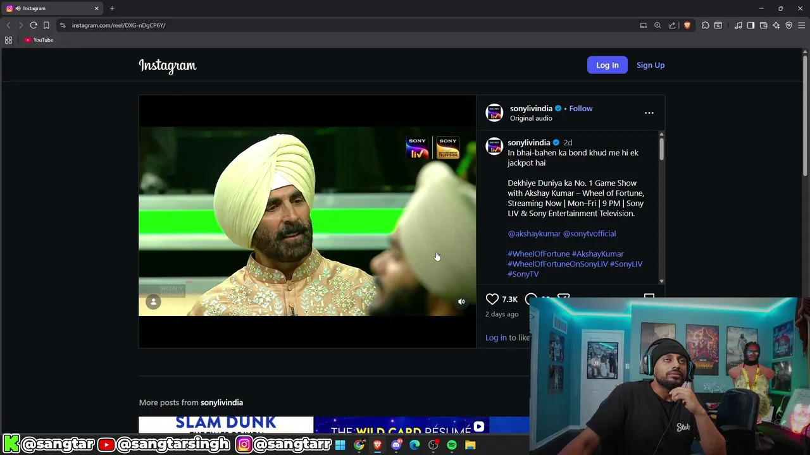The image size is (810, 455).
Task: Click the 7.3K likes count
Action: [509, 299]
